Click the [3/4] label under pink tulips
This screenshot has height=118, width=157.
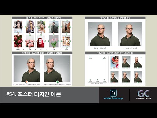click(30, 49)
